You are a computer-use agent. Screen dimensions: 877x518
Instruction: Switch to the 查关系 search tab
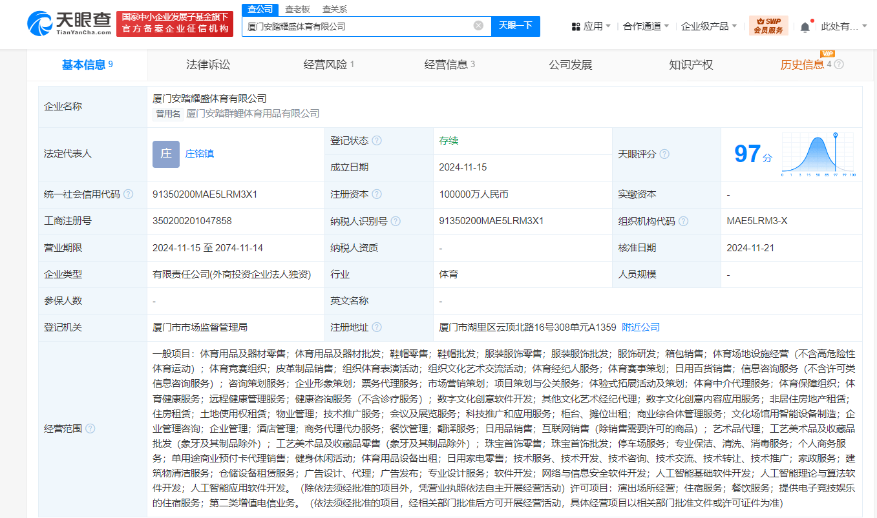click(x=335, y=9)
